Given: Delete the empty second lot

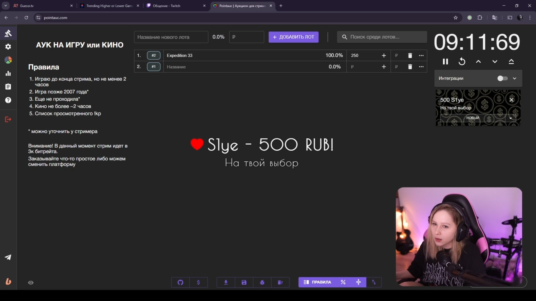Looking at the screenshot, I should pos(410,67).
